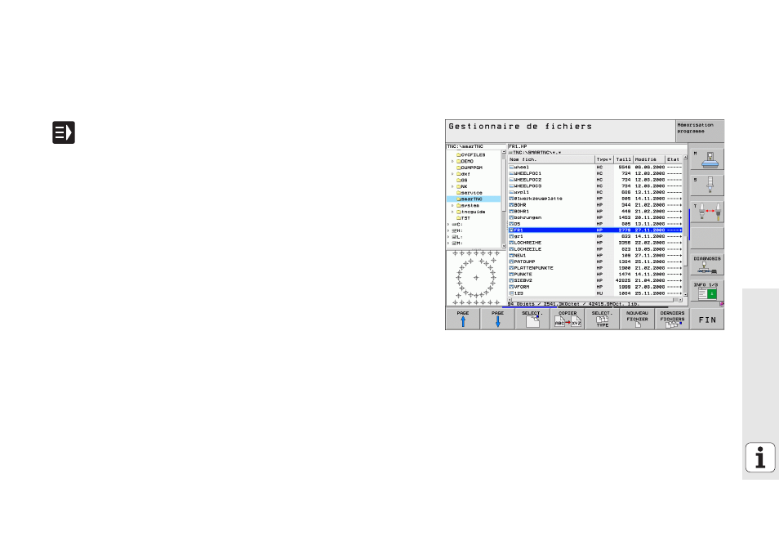Select the LOCHREIHE file

[x=595, y=243]
